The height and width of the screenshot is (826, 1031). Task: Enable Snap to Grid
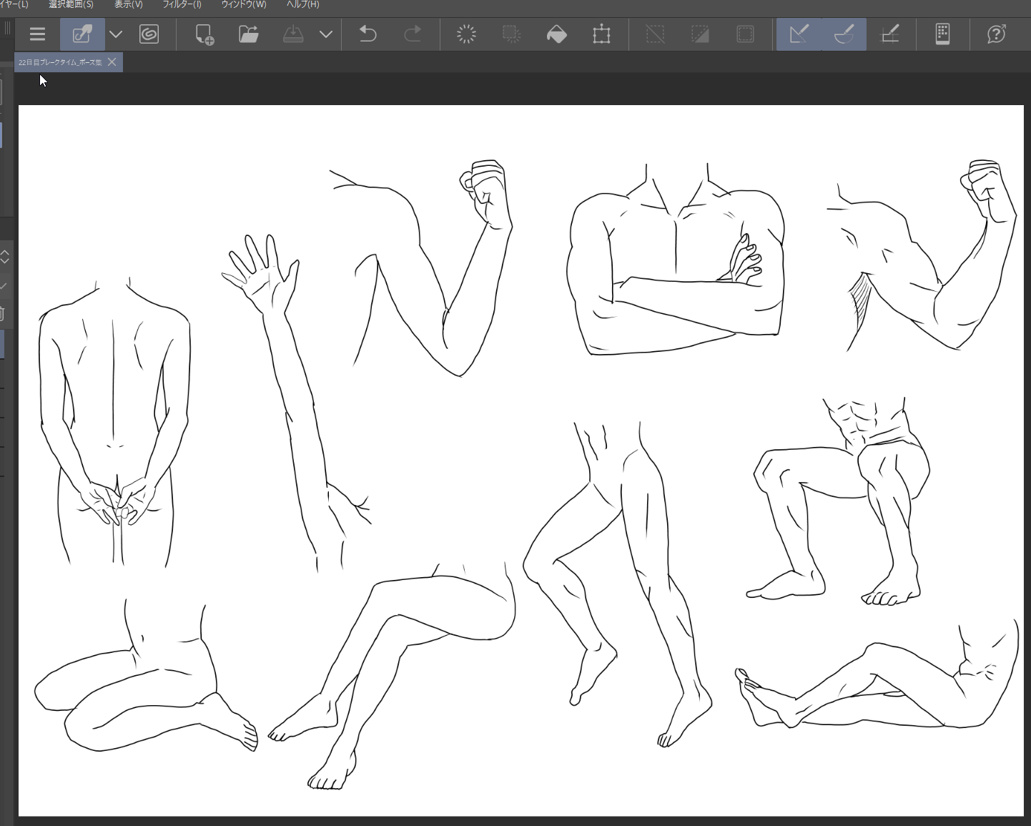click(889, 34)
